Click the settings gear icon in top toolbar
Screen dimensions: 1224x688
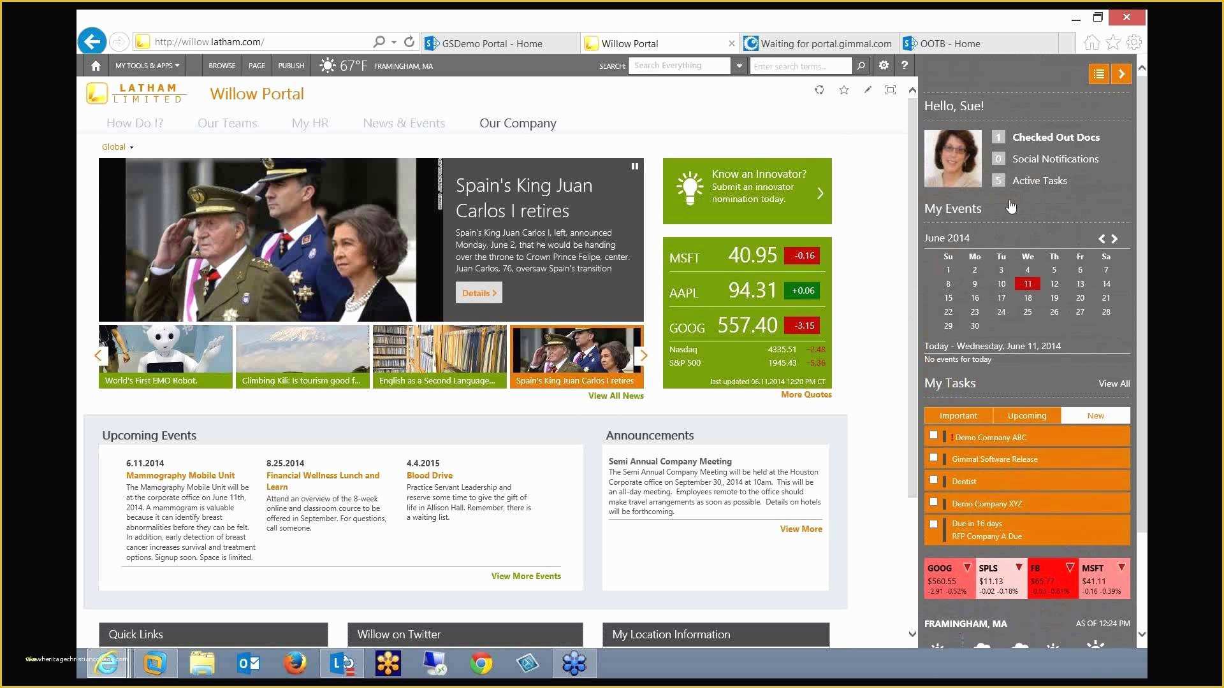[884, 66]
